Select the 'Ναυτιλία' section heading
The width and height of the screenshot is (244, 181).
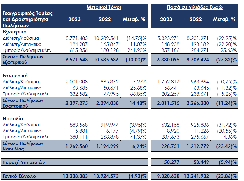click(13, 118)
